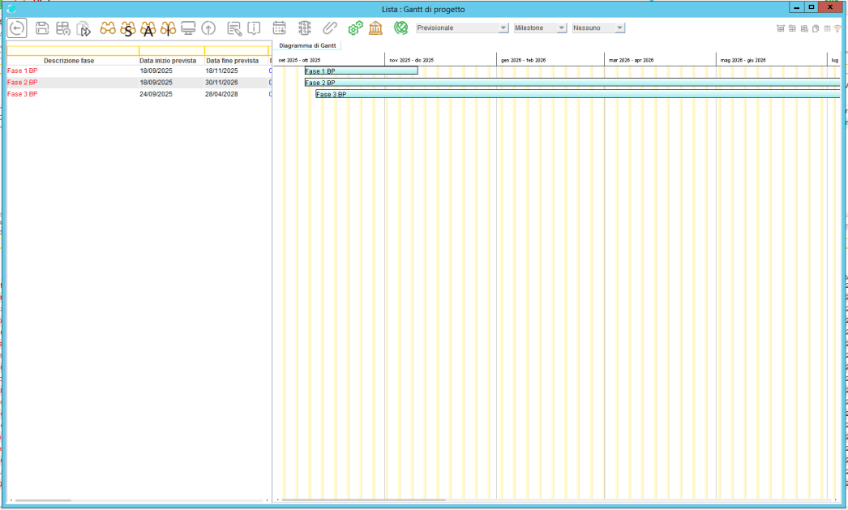Click the Fase 1 BP Gantt bar
The image size is (848, 510).
(361, 71)
